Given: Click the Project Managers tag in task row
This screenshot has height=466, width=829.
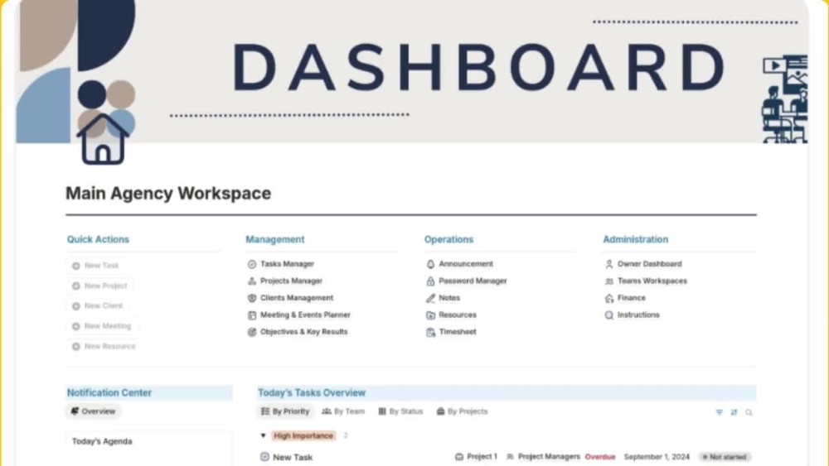Looking at the screenshot, I should (543, 457).
